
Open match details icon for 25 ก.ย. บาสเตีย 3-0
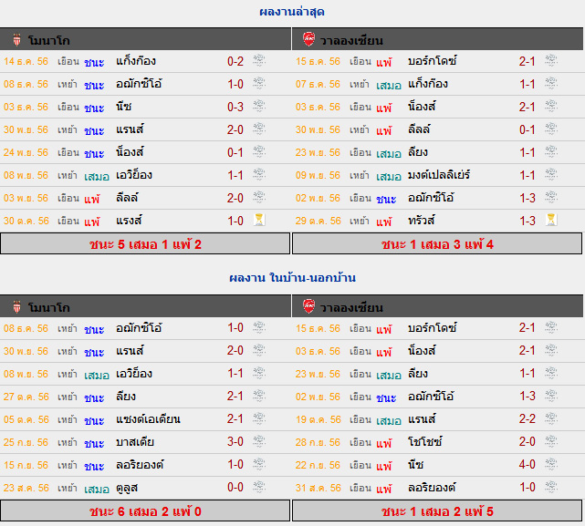click(259, 441)
